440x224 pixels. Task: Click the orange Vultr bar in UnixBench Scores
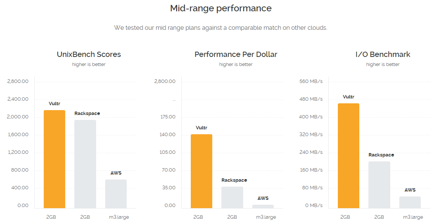[x=54, y=159]
